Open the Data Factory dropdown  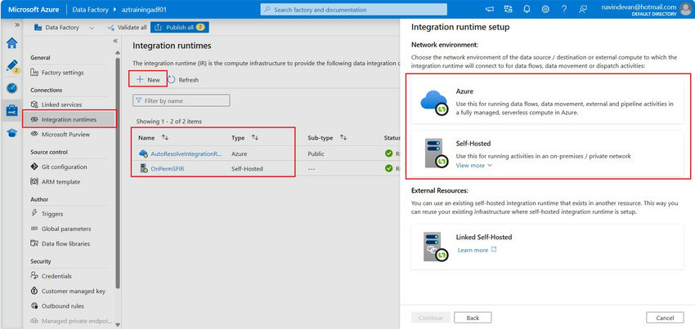(65, 28)
